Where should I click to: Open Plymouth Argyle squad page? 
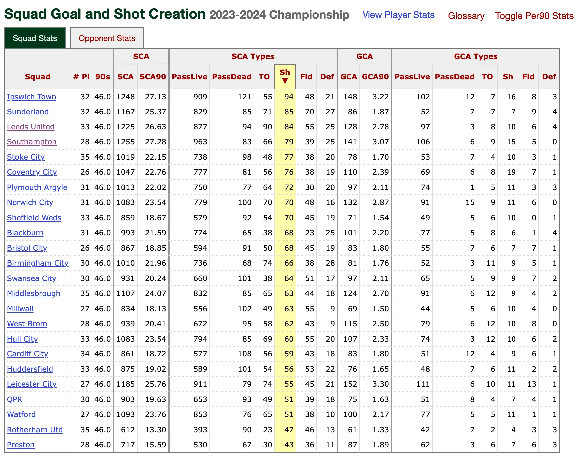tap(37, 187)
